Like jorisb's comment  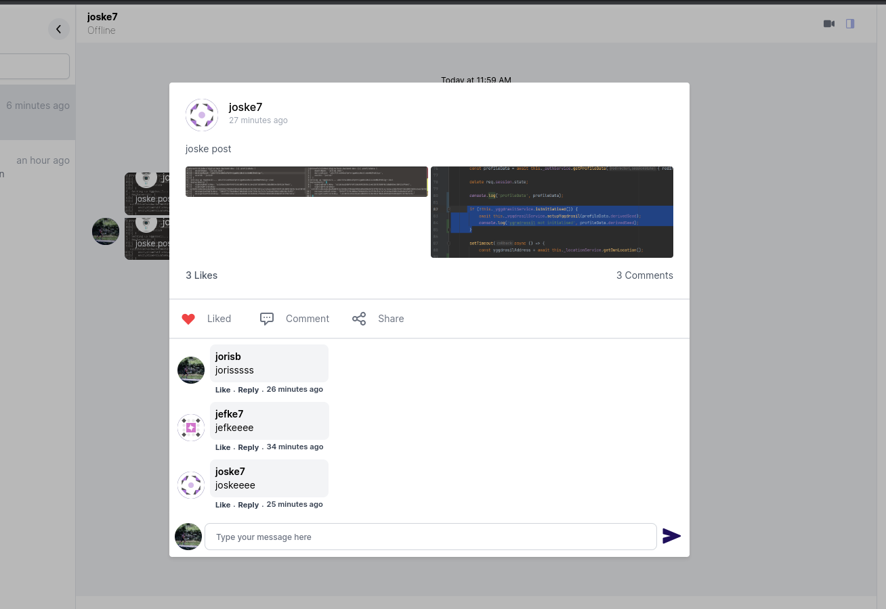click(222, 389)
